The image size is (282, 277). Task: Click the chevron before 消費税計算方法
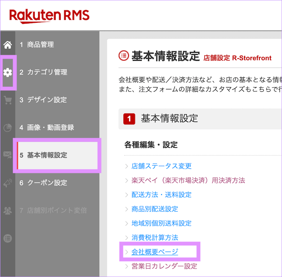pos(127,238)
